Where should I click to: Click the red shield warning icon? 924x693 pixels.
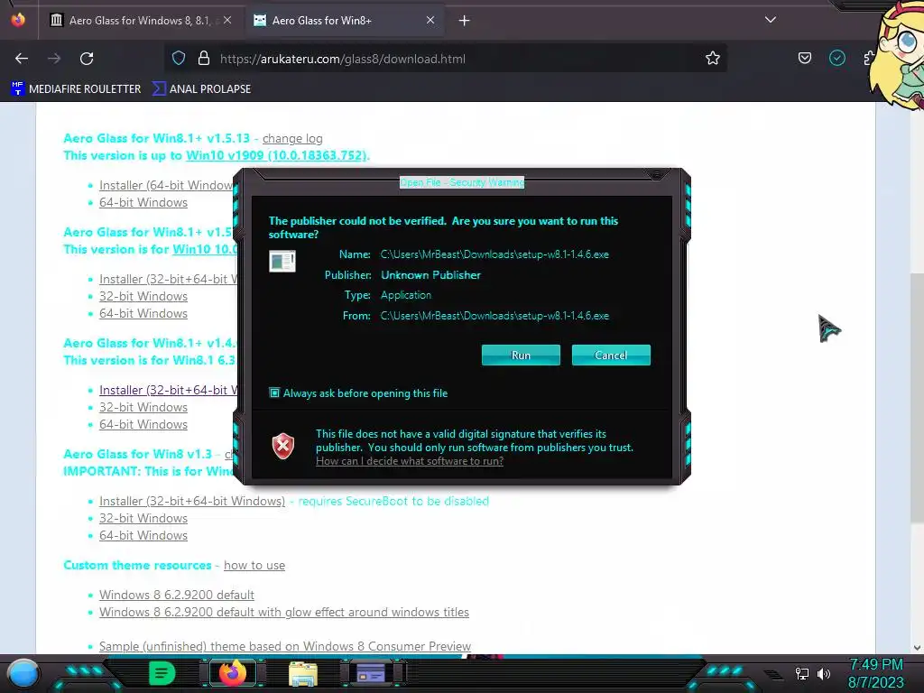tap(282, 446)
